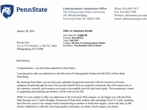Screen dimensions: 147x110
Task: Click the Undergraduate Admissions Office heading
Action: [85, 9]
